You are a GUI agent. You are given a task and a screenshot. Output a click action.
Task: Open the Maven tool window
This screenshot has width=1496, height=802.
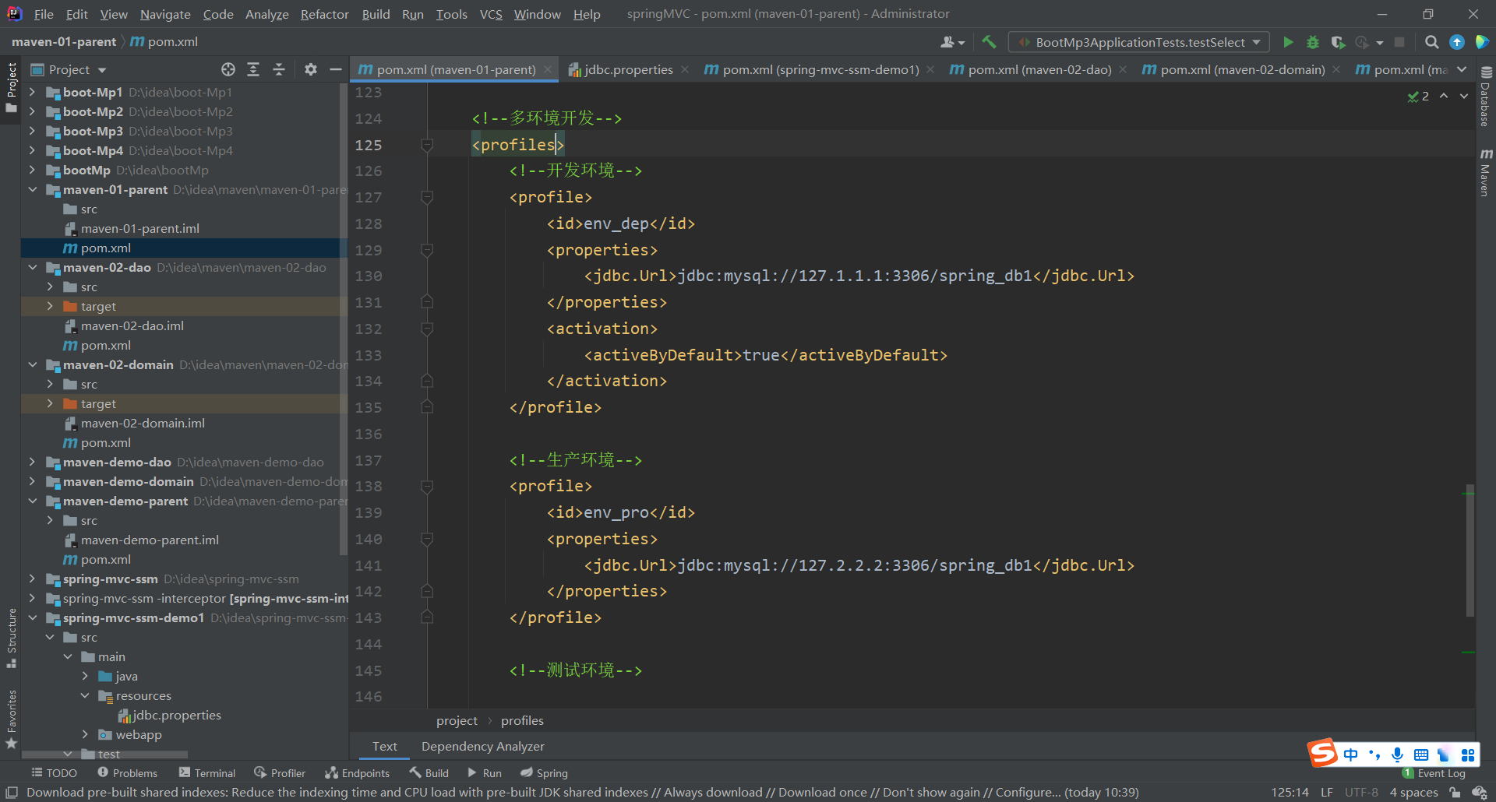click(x=1486, y=173)
